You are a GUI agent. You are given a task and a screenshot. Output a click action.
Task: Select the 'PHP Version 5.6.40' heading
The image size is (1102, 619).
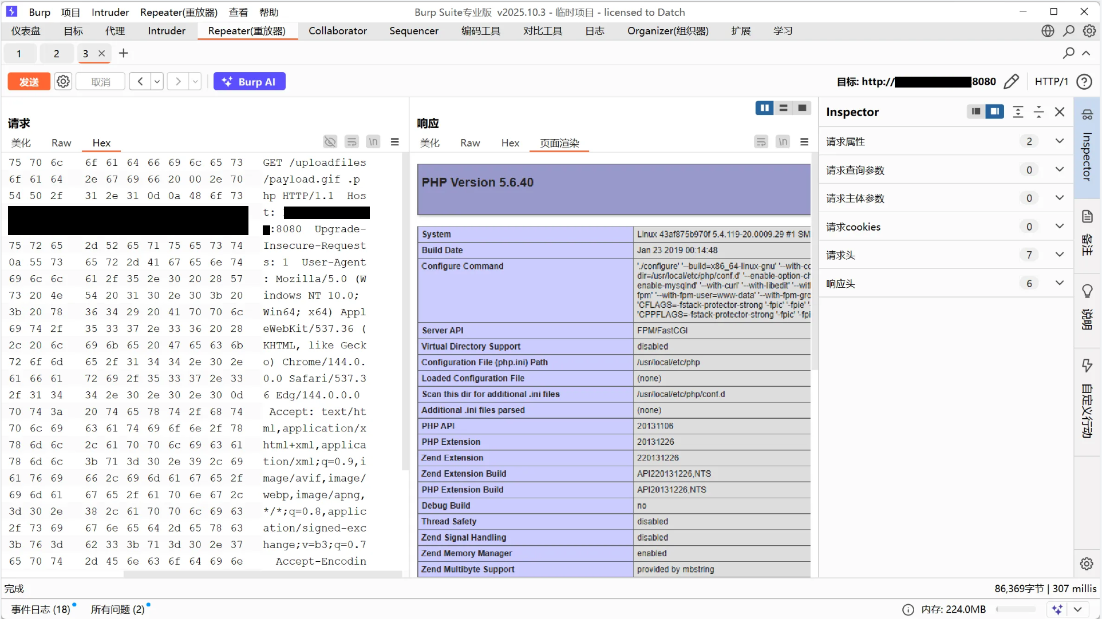point(477,182)
